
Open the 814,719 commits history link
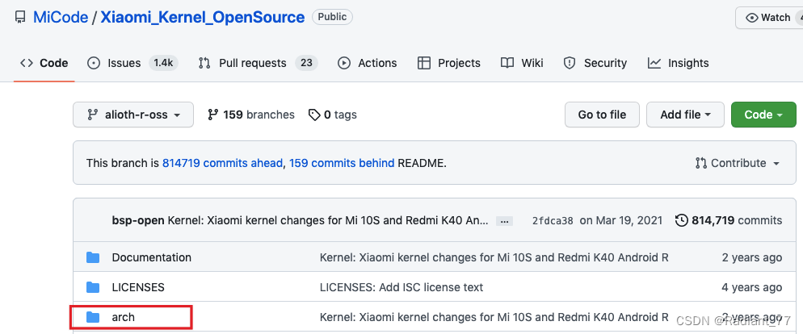tap(729, 220)
